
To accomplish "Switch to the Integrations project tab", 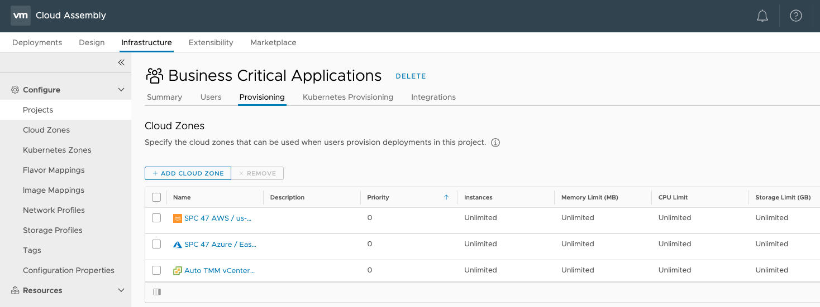I will click(x=433, y=97).
